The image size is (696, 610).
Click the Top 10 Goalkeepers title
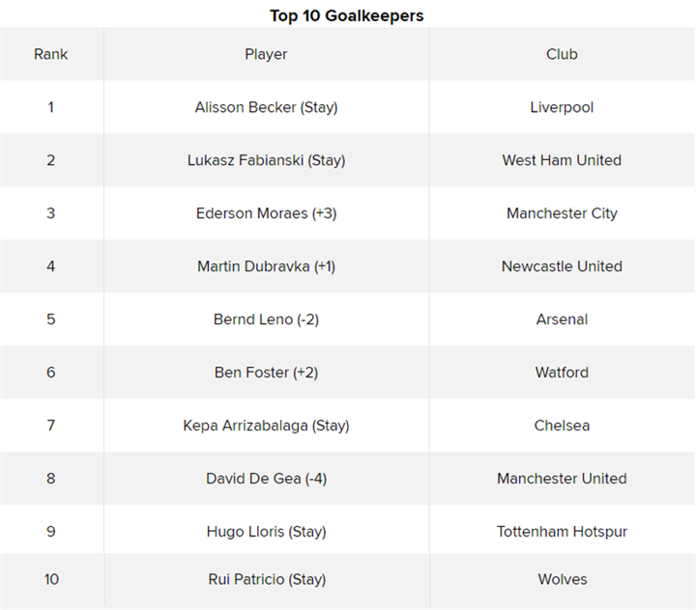pyautogui.click(x=346, y=15)
